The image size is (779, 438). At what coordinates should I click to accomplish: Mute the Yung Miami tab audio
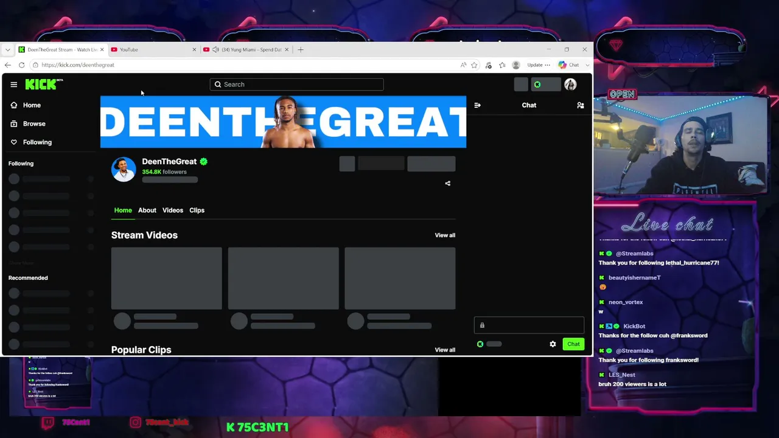[x=216, y=50]
